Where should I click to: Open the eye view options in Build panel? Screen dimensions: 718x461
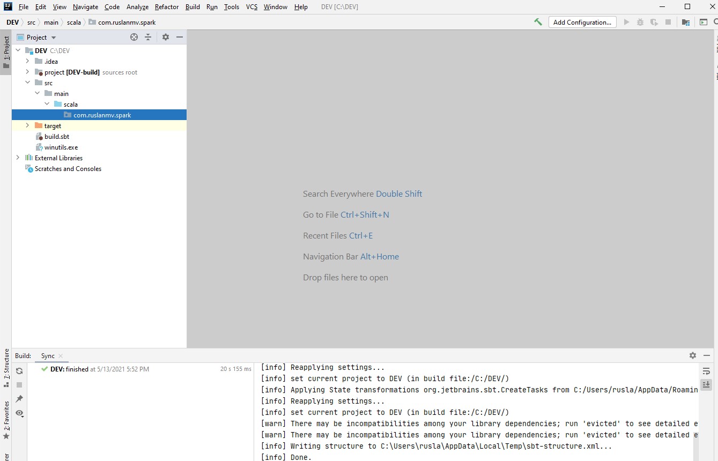(19, 413)
